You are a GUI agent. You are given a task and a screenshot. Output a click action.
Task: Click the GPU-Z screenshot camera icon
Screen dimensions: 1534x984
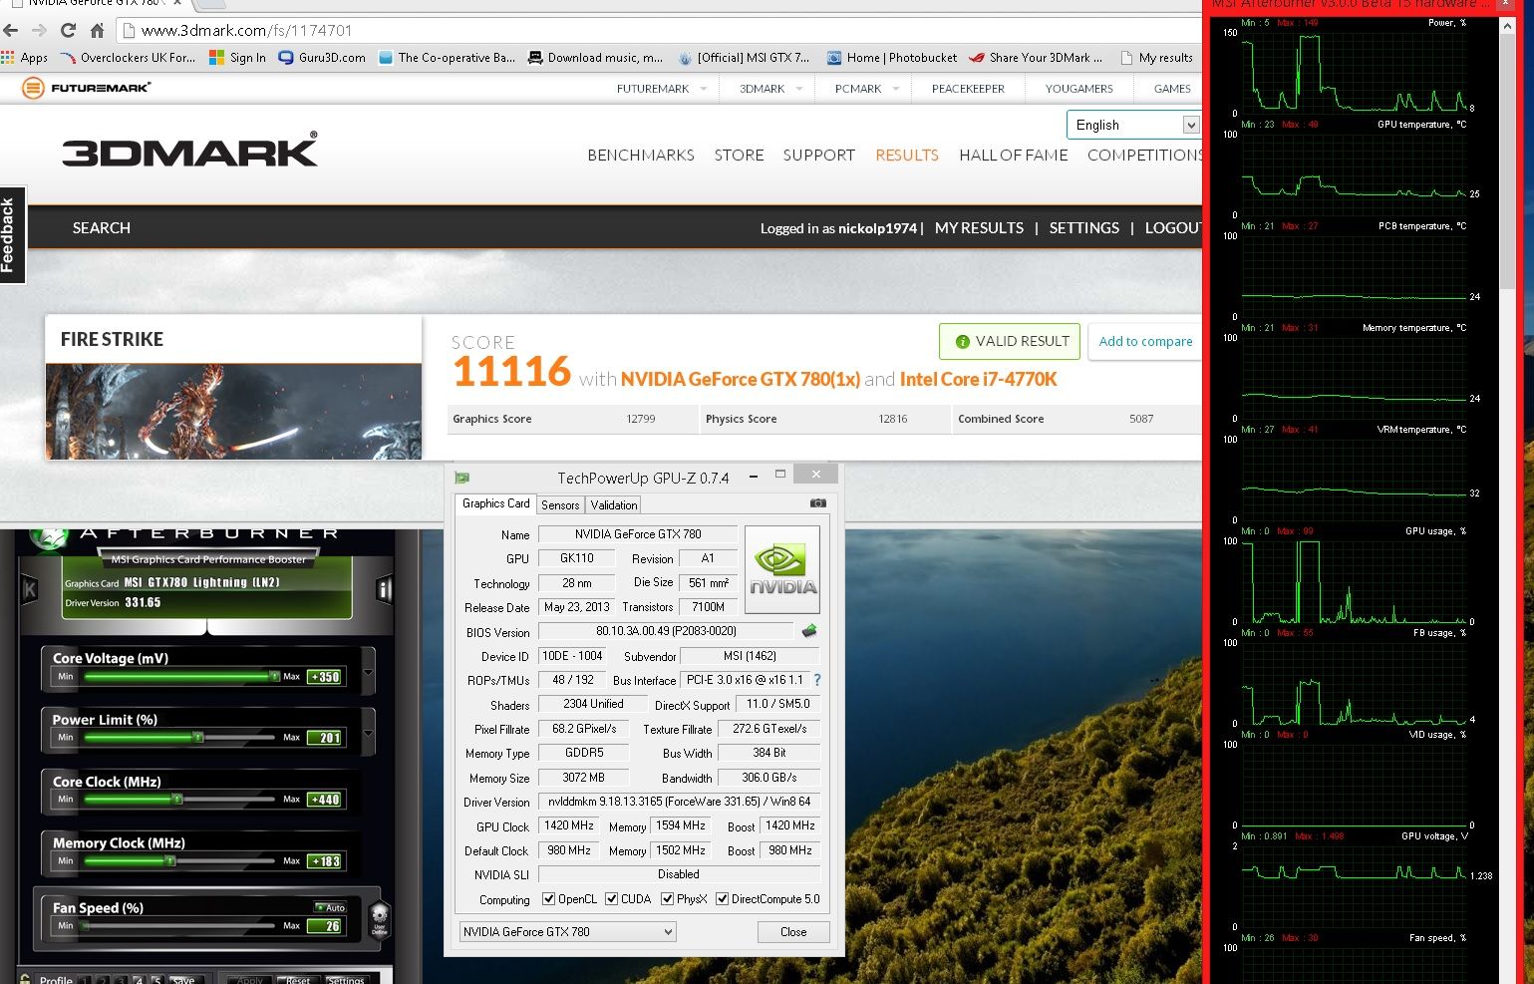pyautogui.click(x=817, y=503)
